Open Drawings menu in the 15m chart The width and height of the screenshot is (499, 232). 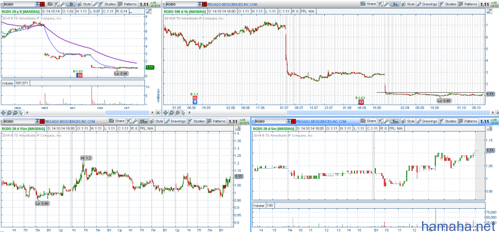[x=175, y=121]
